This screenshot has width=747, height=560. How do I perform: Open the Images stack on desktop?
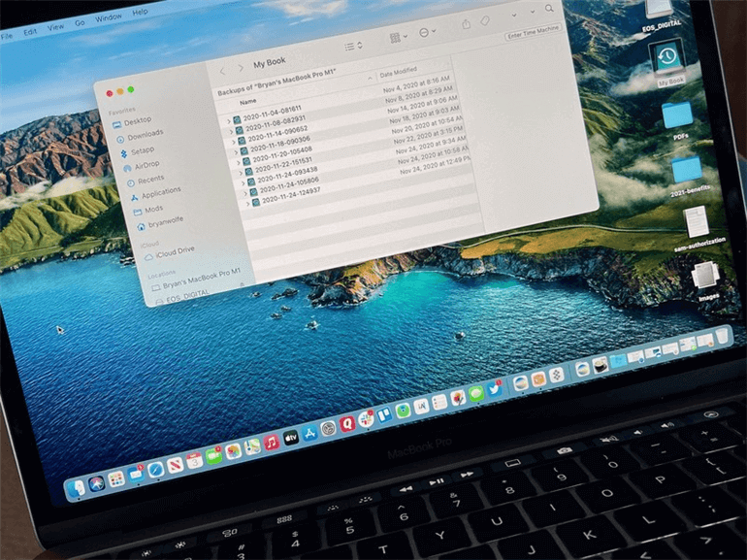(705, 280)
